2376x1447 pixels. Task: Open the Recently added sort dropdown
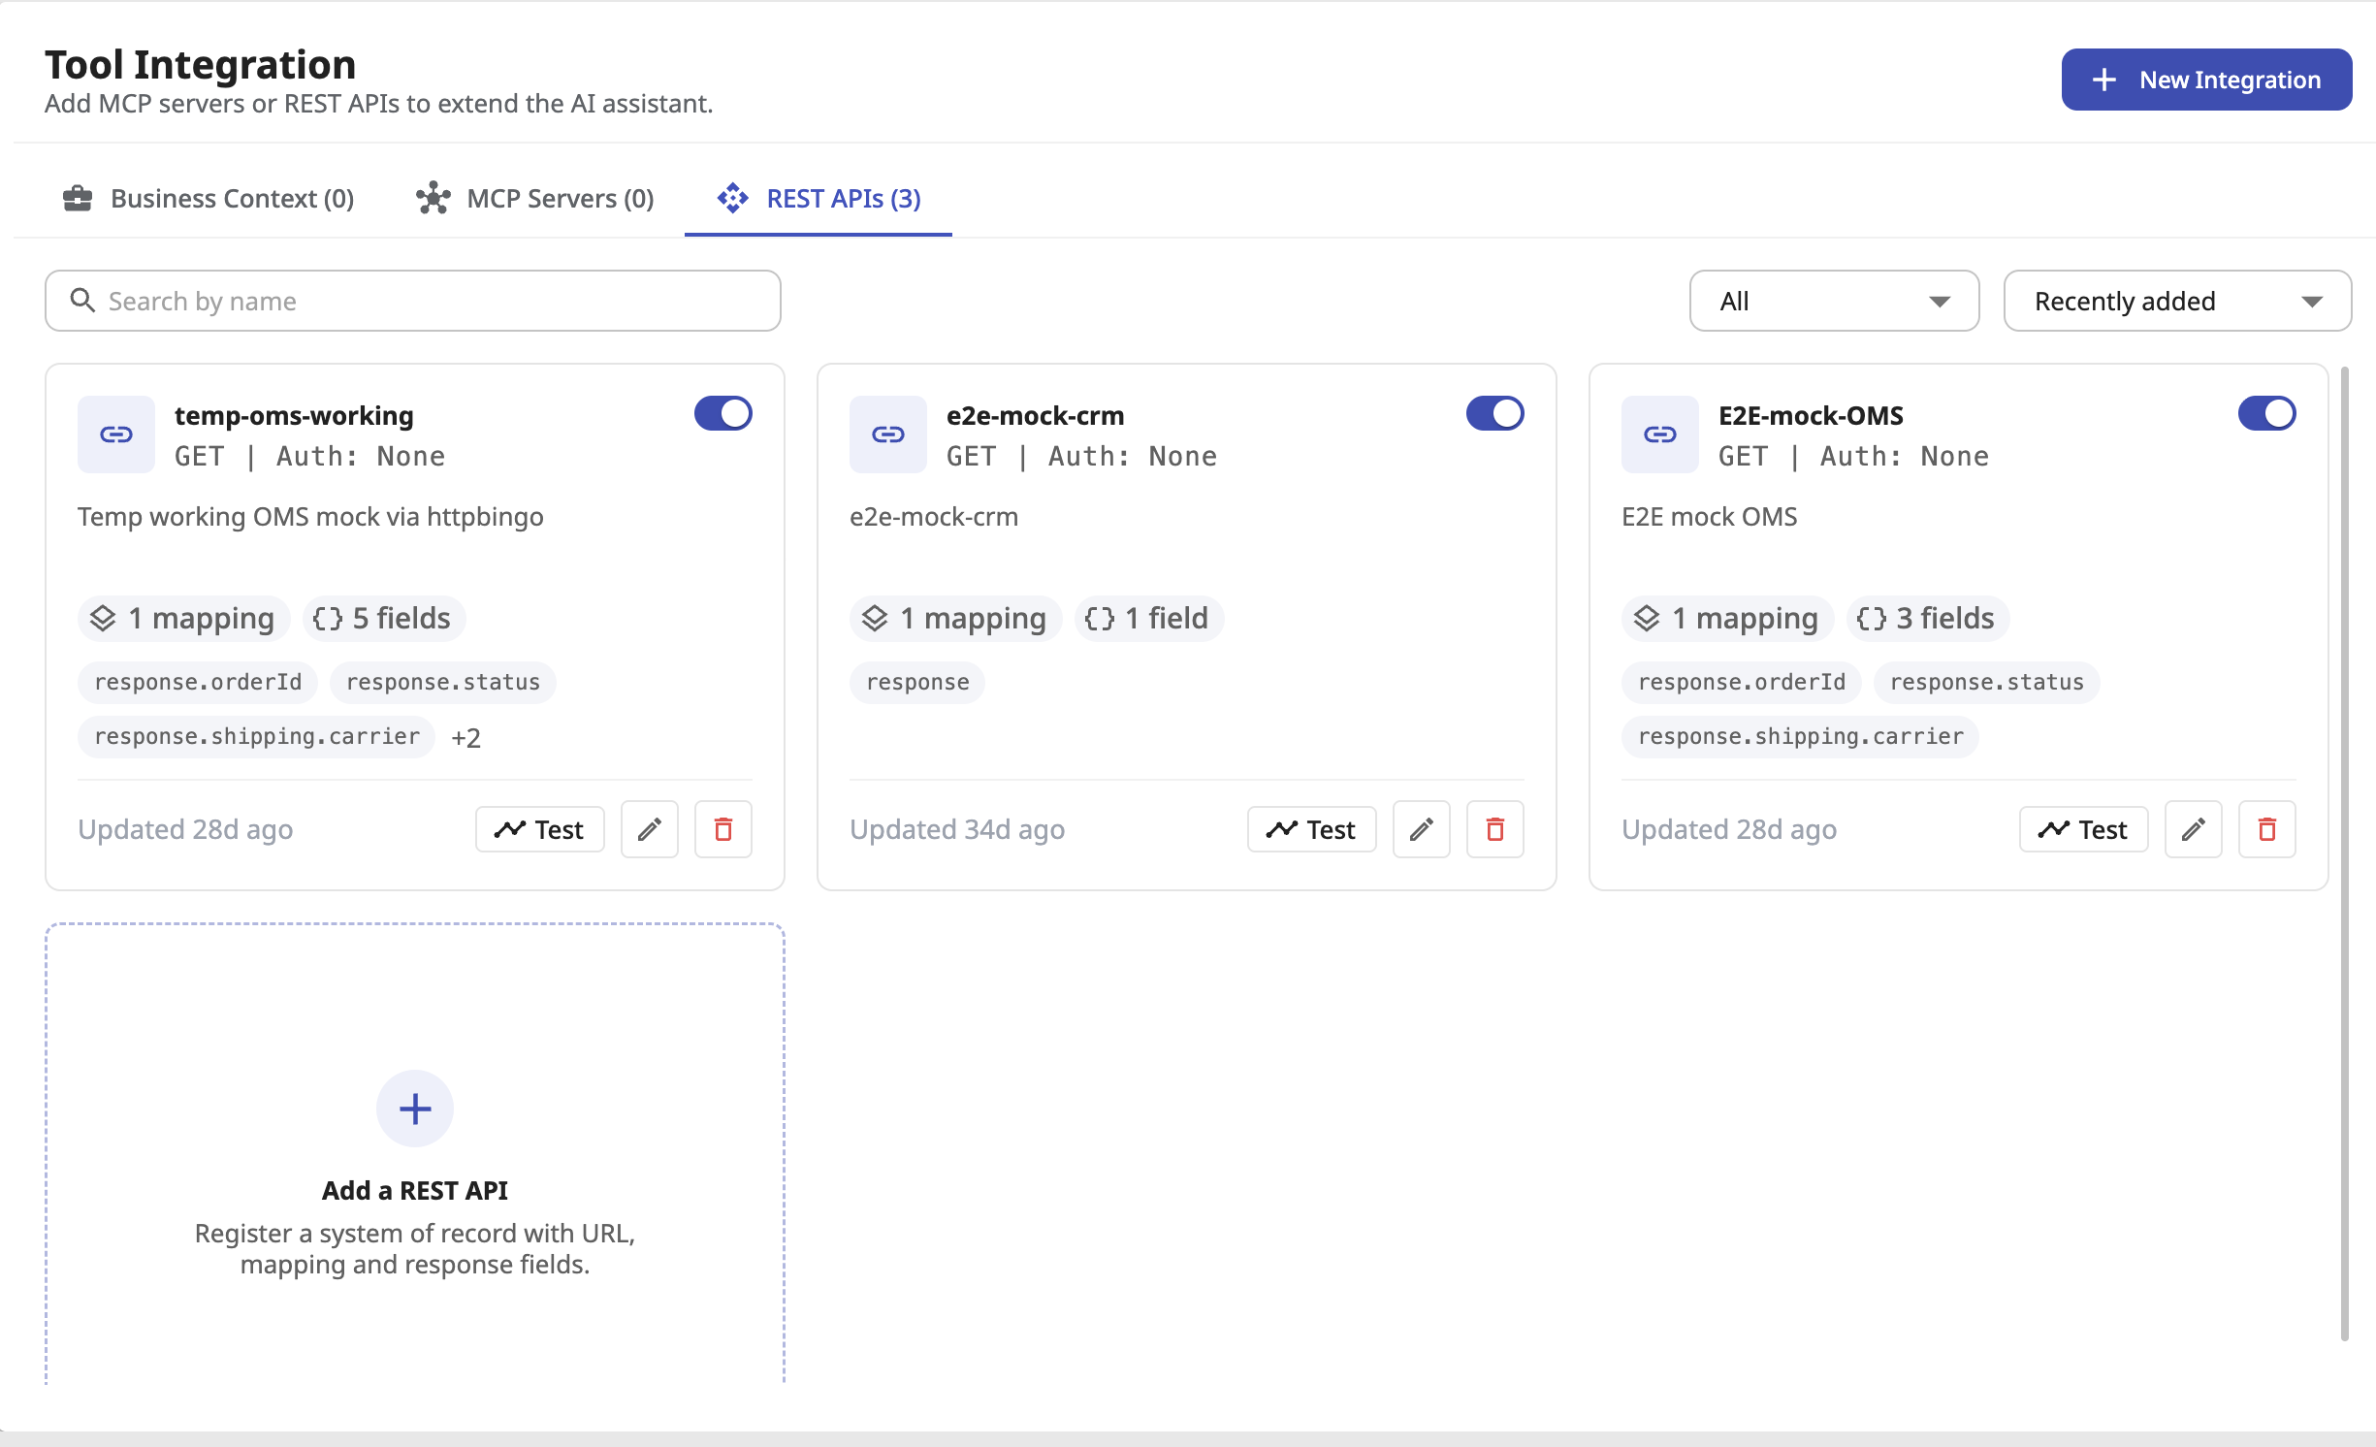pyautogui.click(x=2178, y=301)
